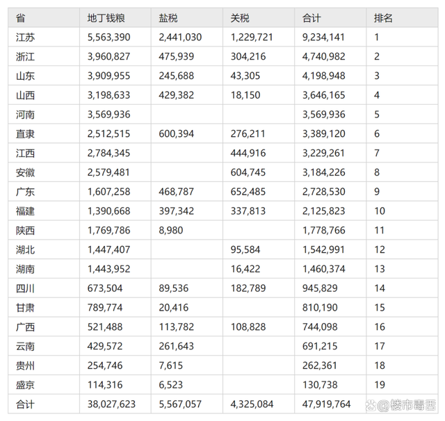Image resolution: width=445 pixels, height=421 pixels.
Task: Select the grand total 47,919,764 cell
Action: [326, 404]
